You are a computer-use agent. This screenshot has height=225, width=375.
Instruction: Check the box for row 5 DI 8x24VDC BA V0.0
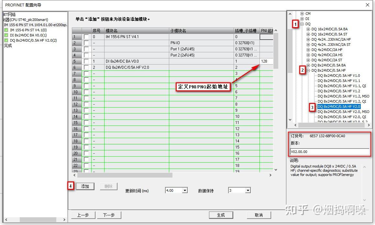click(x=86, y=61)
